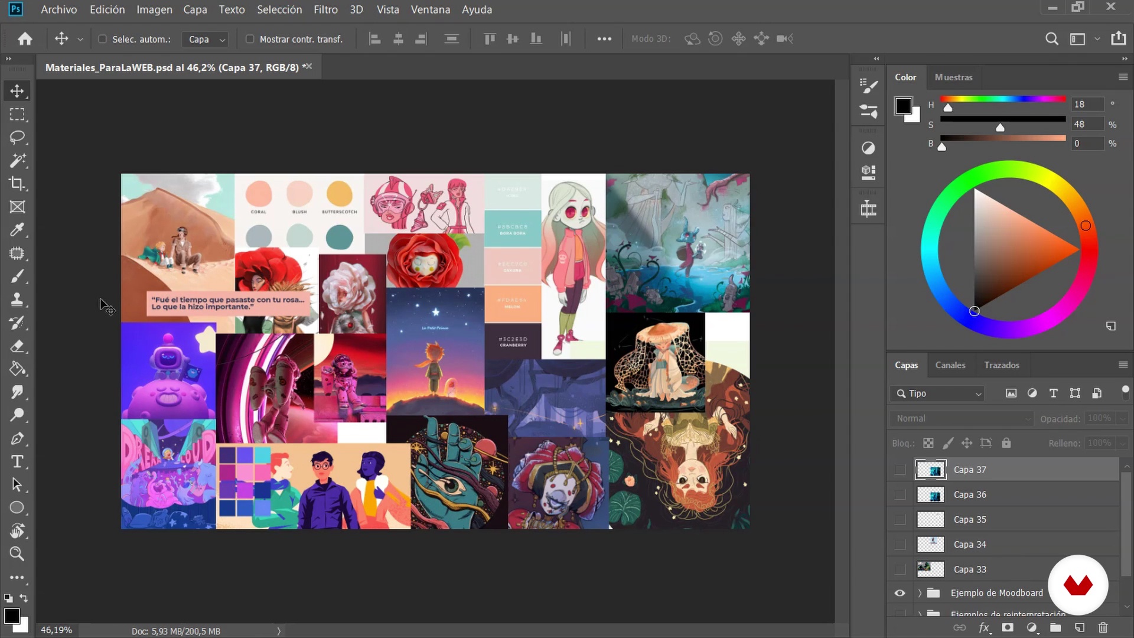Click Edit Toolbar ellipsis in tools

(17, 577)
